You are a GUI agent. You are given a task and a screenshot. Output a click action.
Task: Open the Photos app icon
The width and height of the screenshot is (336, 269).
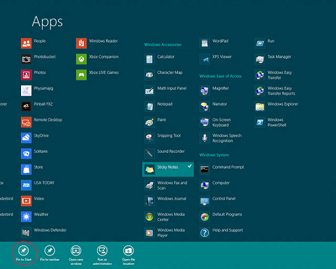(x=26, y=75)
